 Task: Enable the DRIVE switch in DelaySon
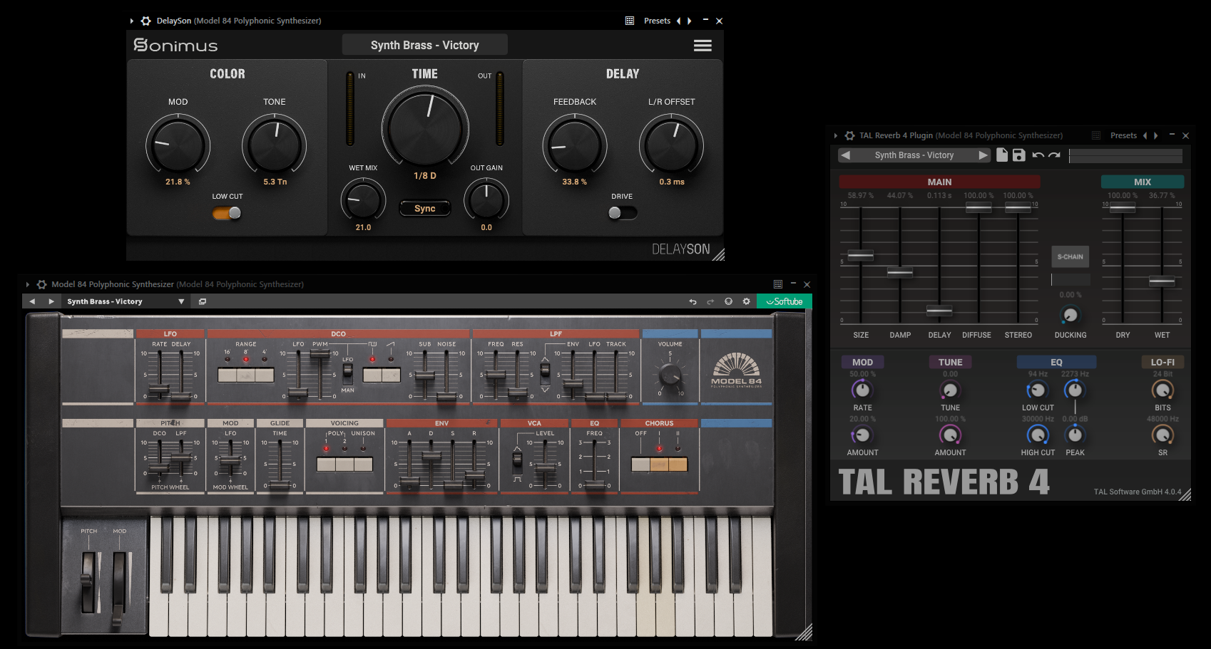point(622,213)
